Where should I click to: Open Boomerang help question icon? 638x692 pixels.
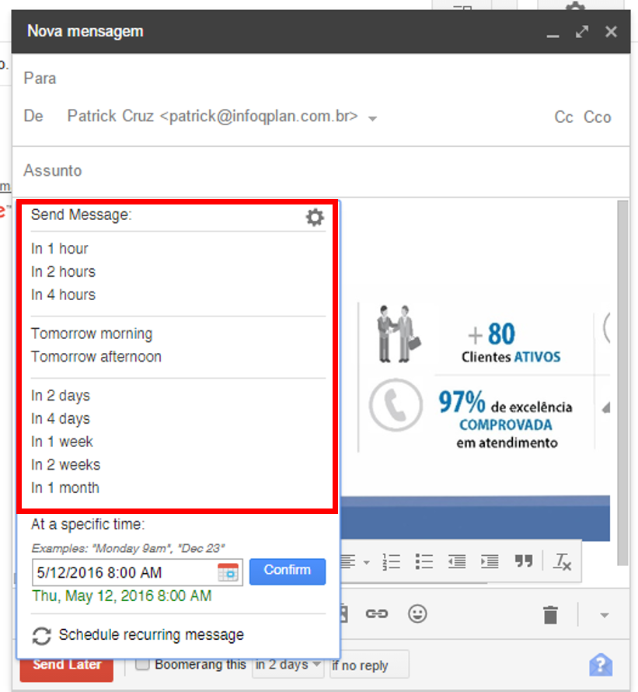(x=601, y=665)
